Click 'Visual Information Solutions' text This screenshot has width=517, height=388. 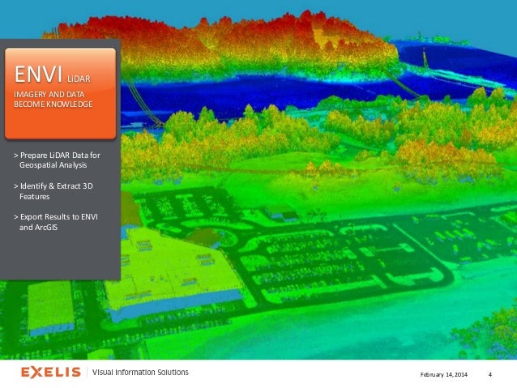(x=140, y=372)
